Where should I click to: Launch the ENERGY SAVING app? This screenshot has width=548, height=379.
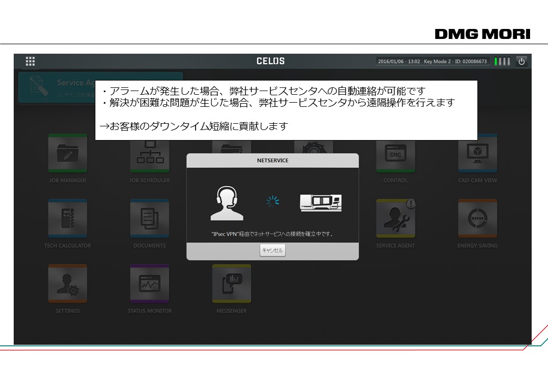tap(477, 218)
